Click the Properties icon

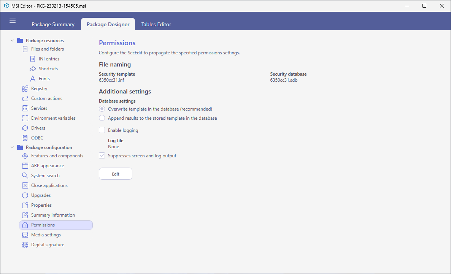(x=25, y=205)
